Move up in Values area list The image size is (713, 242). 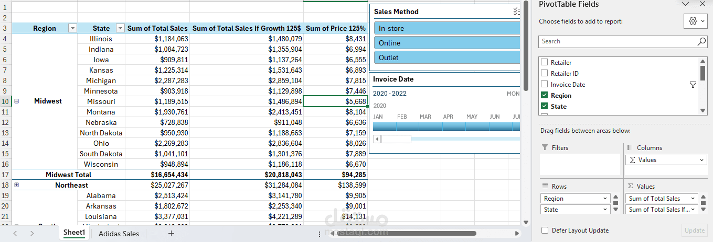click(x=703, y=198)
